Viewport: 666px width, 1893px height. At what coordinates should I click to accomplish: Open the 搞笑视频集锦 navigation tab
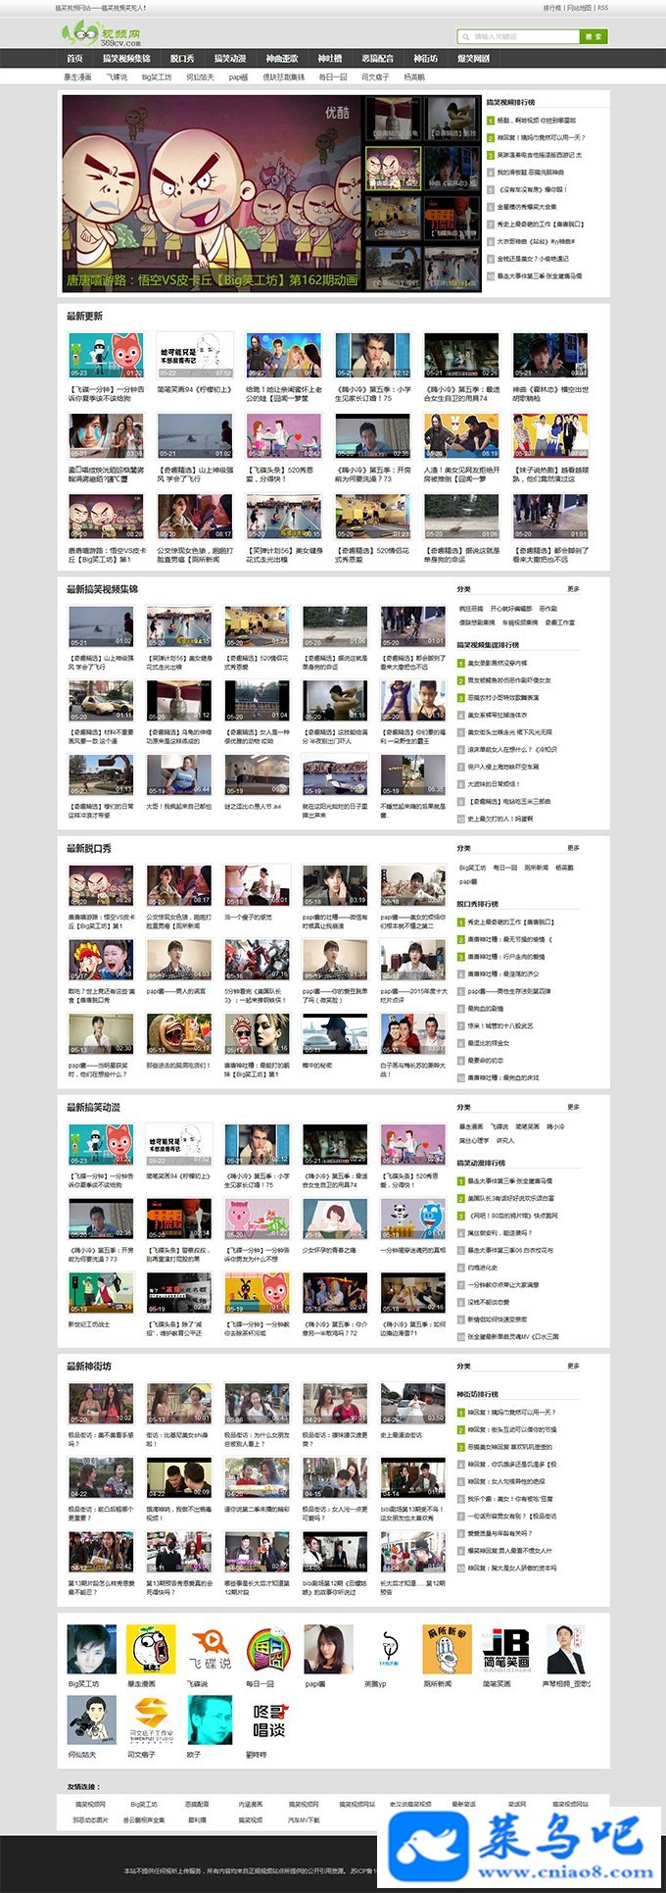pyautogui.click(x=126, y=59)
